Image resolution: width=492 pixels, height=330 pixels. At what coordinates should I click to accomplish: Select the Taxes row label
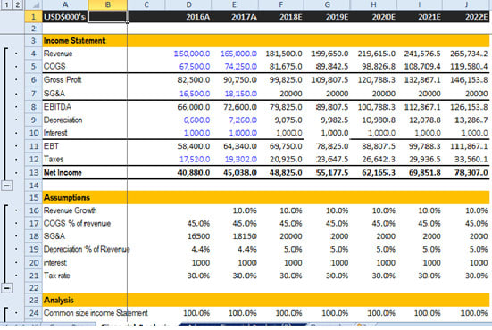(54, 159)
